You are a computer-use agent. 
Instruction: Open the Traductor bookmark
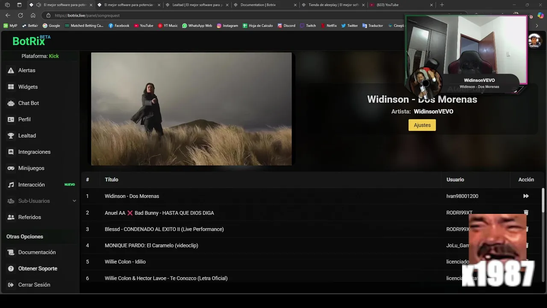tap(373, 26)
